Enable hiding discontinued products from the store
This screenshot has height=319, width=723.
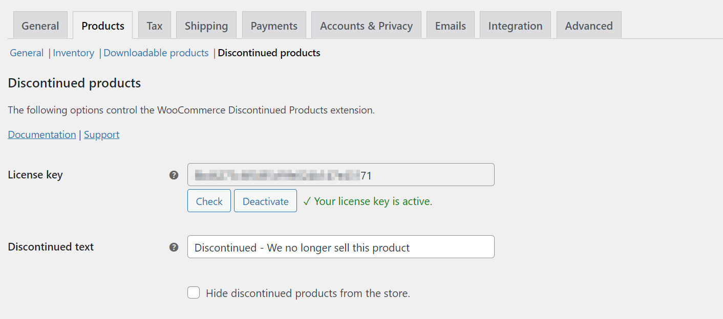[194, 292]
